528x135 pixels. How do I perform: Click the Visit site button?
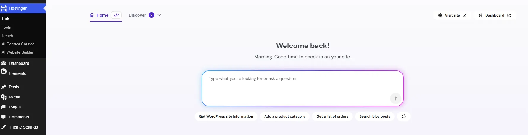click(x=452, y=15)
